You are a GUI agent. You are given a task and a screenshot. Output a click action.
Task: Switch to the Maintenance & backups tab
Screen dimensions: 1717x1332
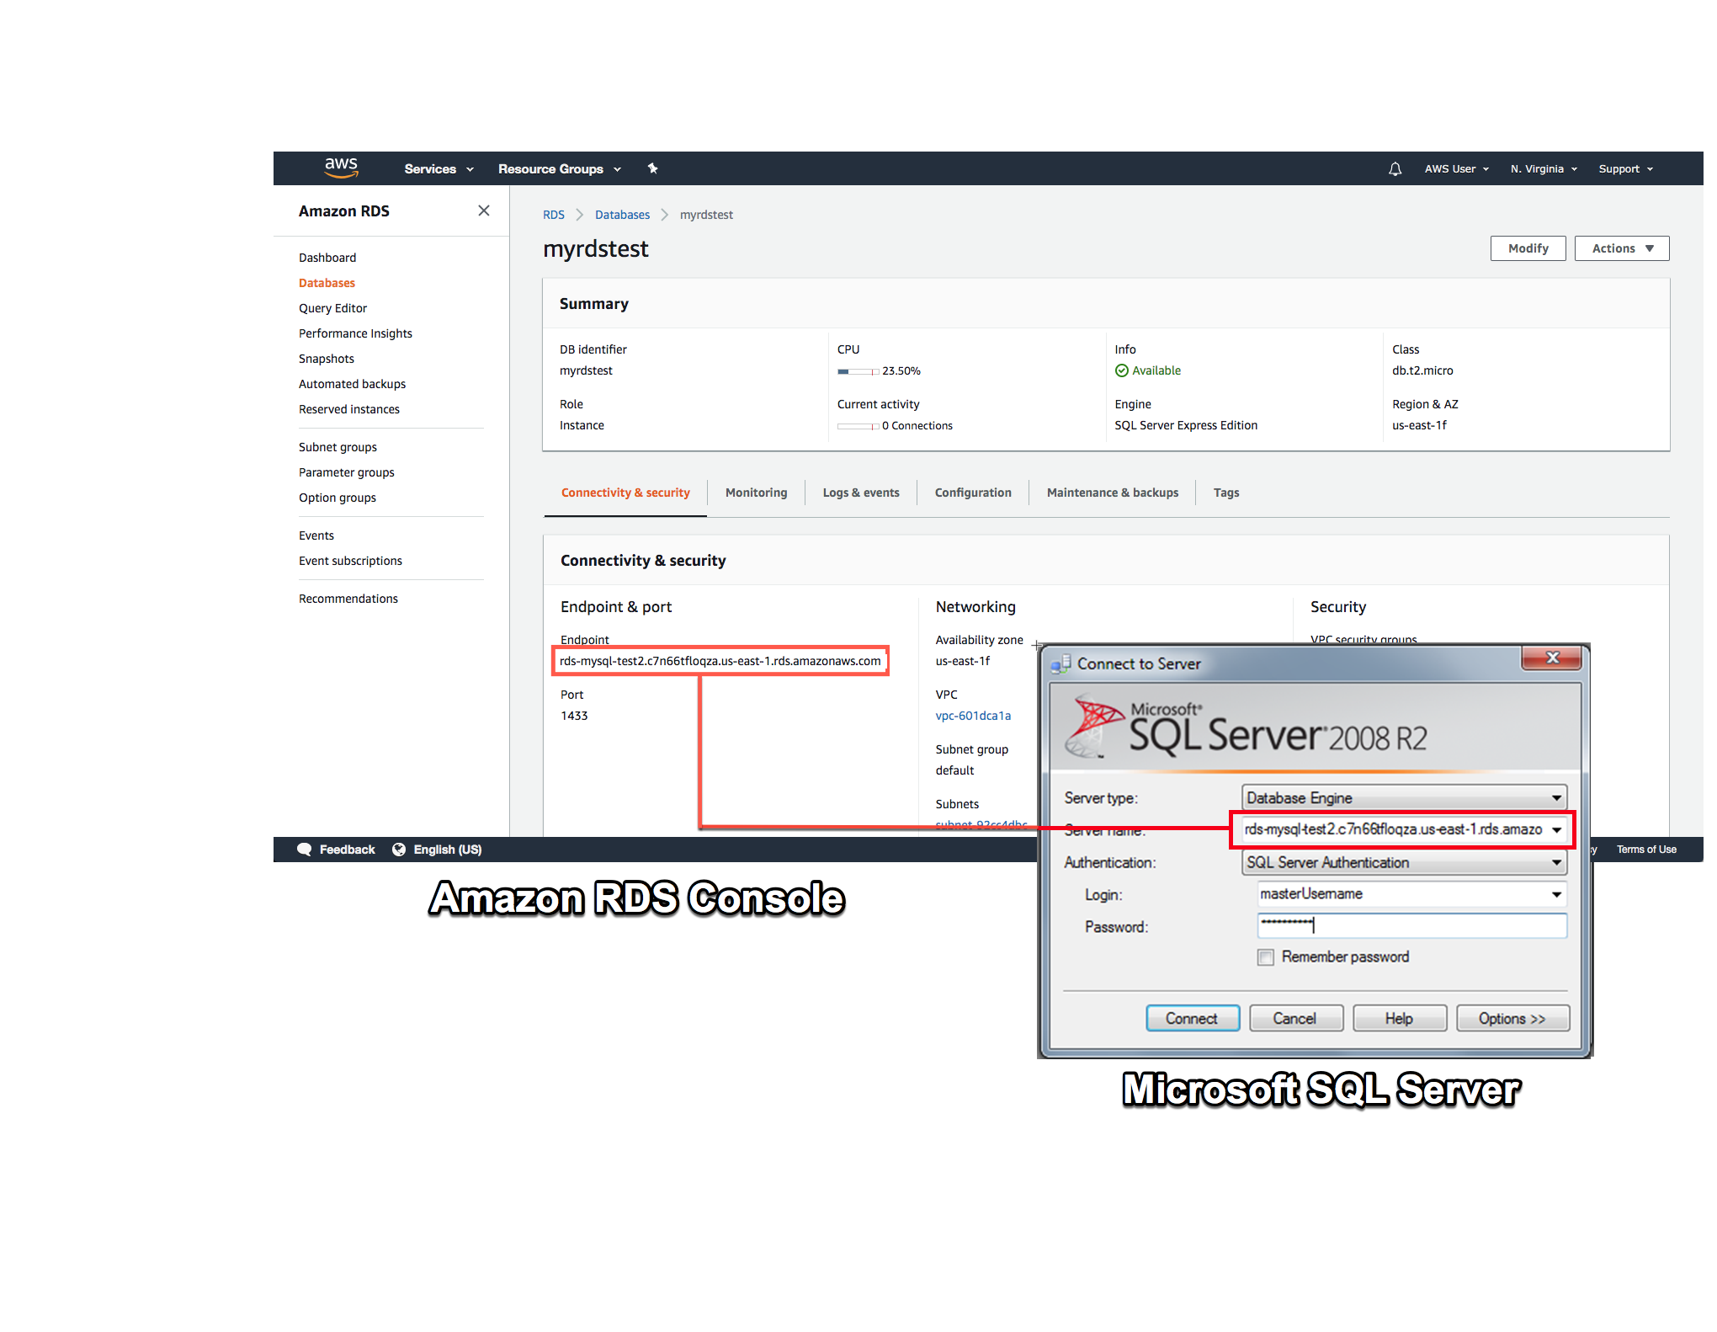tap(1113, 493)
